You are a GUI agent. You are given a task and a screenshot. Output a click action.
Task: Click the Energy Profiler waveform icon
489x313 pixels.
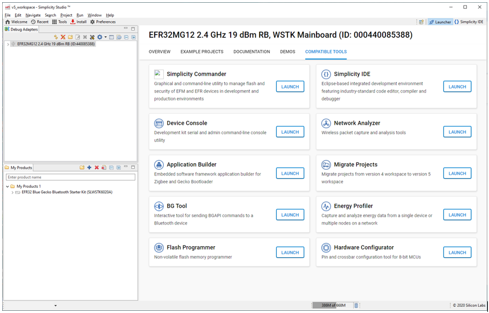pyautogui.click(x=326, y=206)
